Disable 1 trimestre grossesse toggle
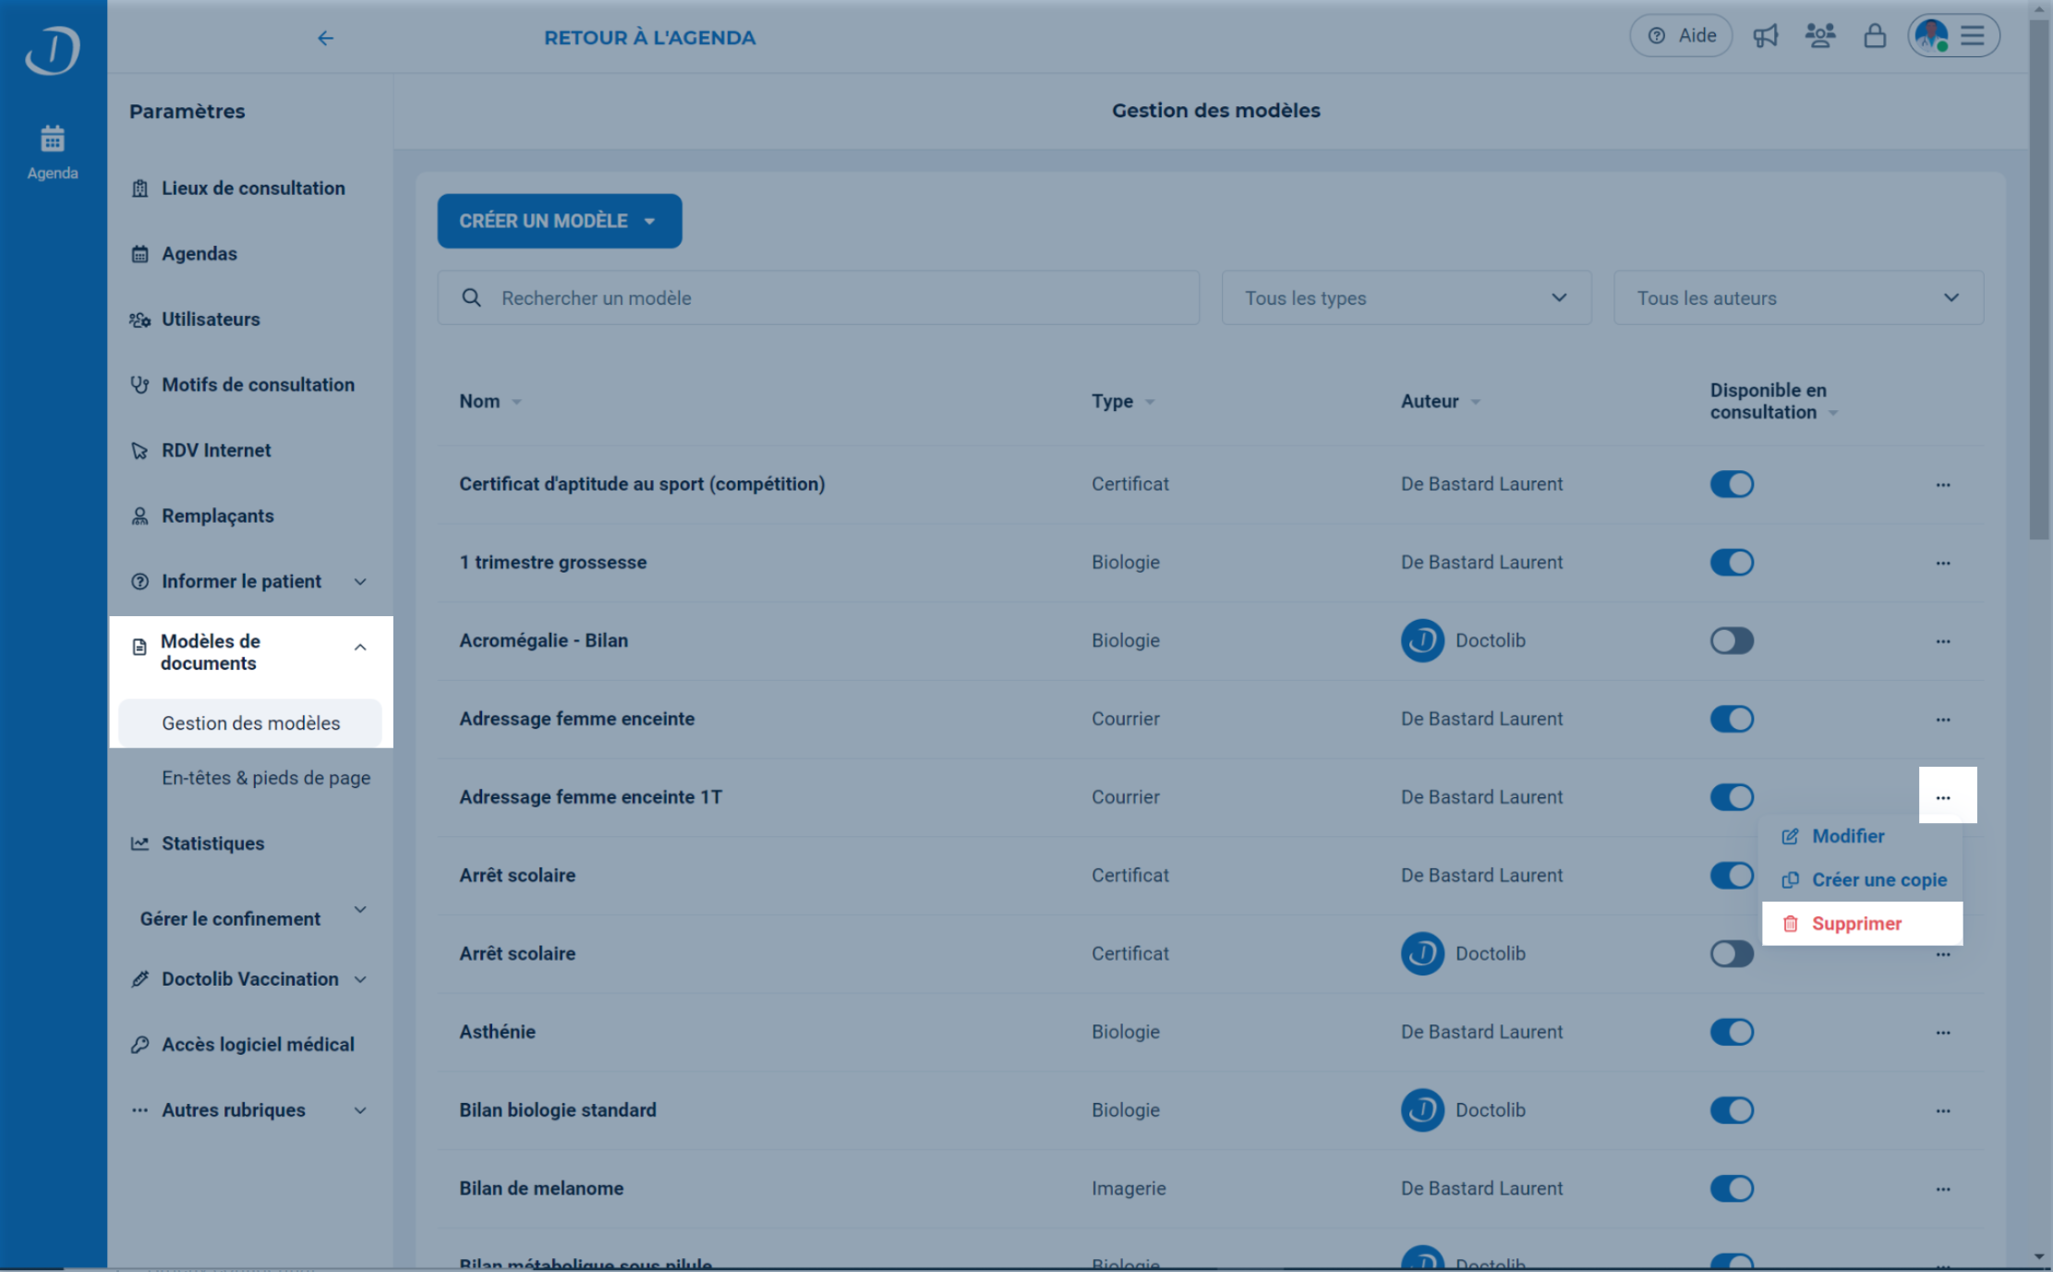 pos(1731,563)
